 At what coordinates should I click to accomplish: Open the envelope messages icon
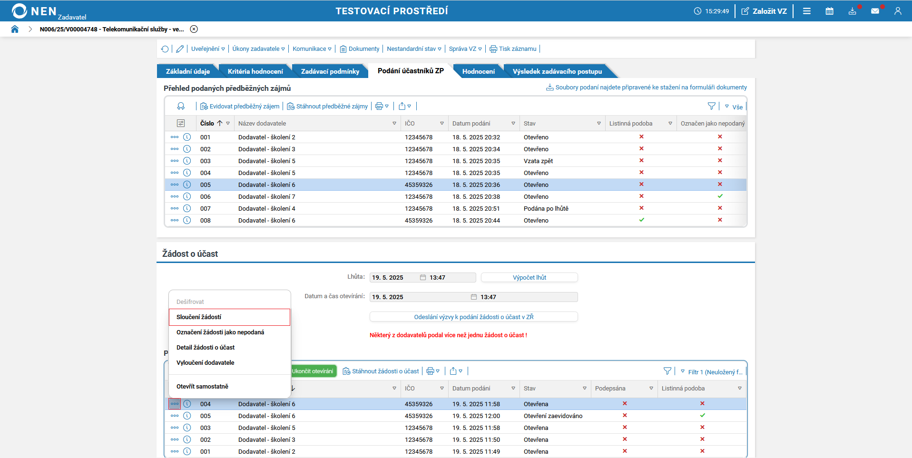(875, 11)
